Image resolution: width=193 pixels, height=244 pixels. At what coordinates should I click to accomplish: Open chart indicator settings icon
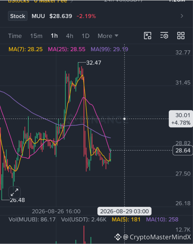coord(164,36)
